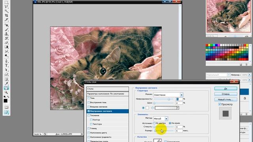Image resolution: width=253 pixels, height=142 pixels.
Task: Select the Gradient tool
Action: (6, 47)
